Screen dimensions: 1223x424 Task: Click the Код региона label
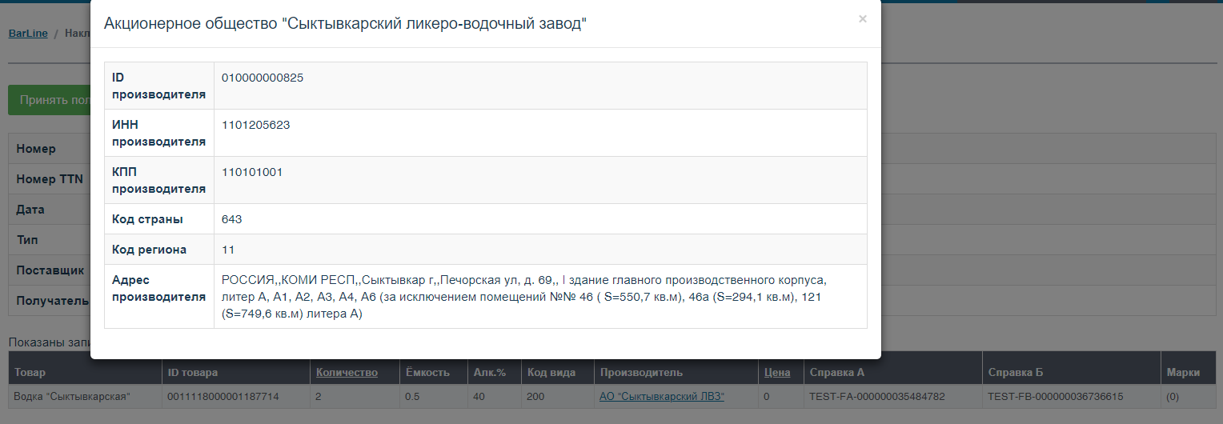pyautogui.click(x=149, y=250)
